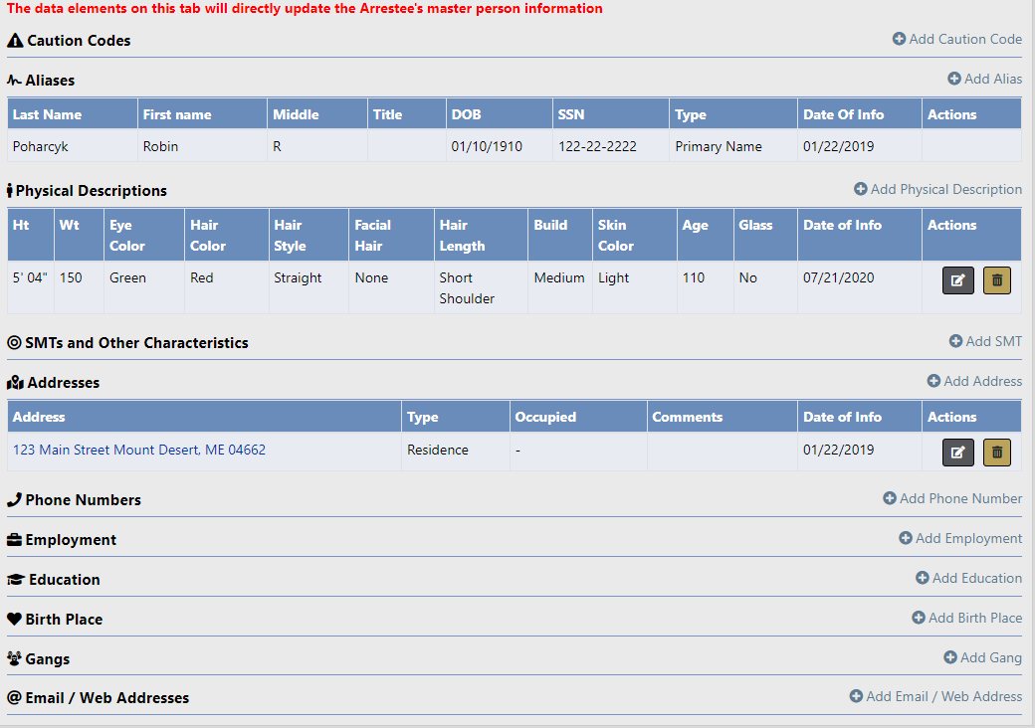Delete the 123 Main Street address
Screen dimensions: 1035x728
coord(996,453)
